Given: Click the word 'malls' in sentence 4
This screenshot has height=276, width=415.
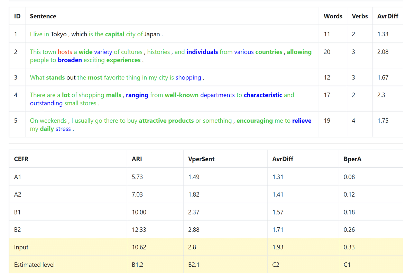Looking at the screenshot, I should (113, 95).
